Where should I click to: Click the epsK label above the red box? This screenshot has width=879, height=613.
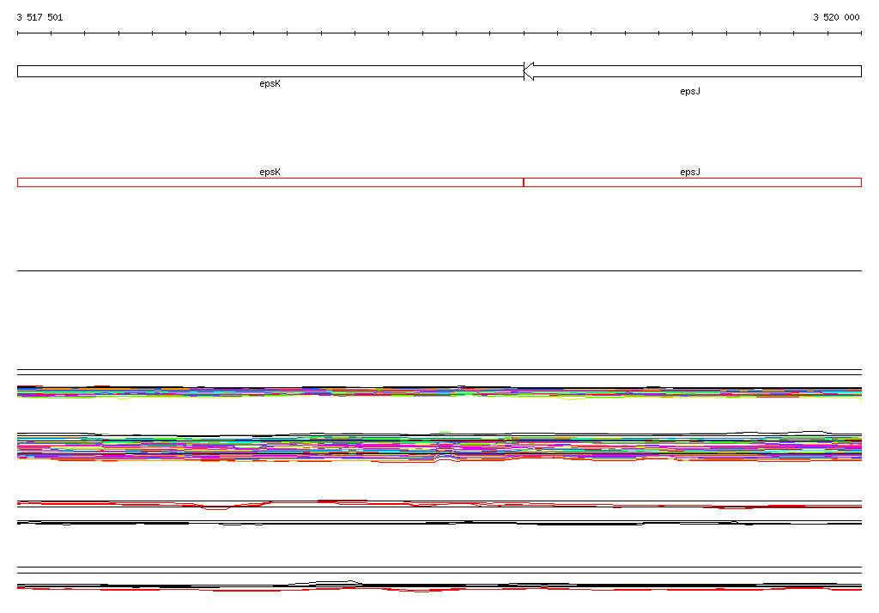(270, 173)
